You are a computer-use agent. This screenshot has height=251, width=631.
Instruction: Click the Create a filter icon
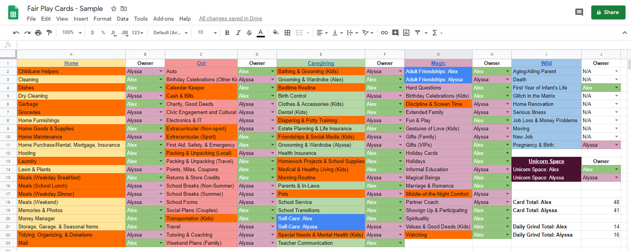pos(418,33)
